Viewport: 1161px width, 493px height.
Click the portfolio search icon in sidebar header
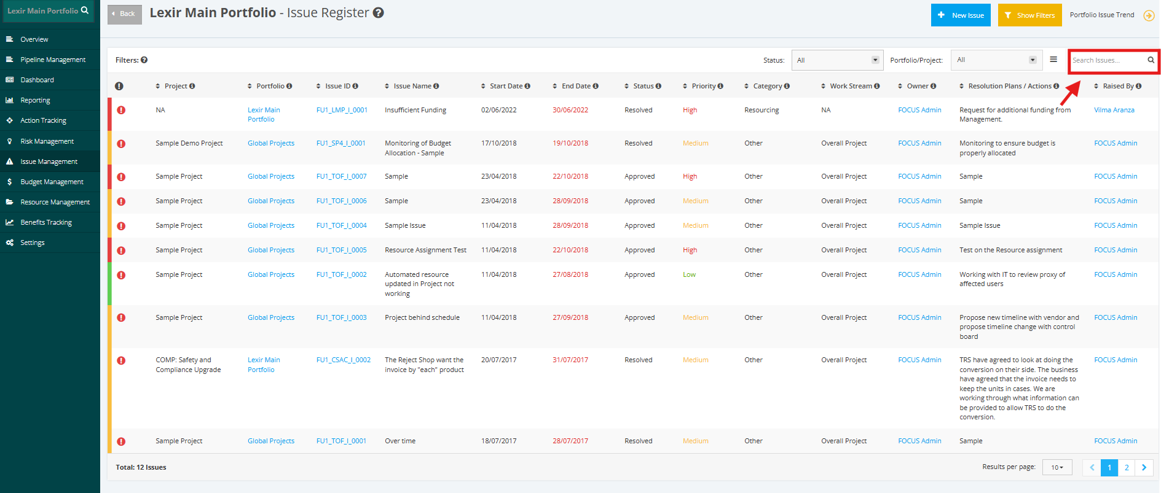point(85,10)
